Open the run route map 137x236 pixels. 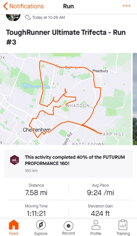66,99
